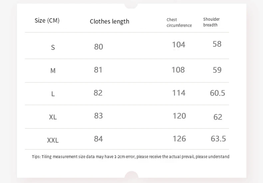Click clothes length value 84
The width and height of the screenshot is (263, 183).
pyautogui.click(x=98, y=139)
